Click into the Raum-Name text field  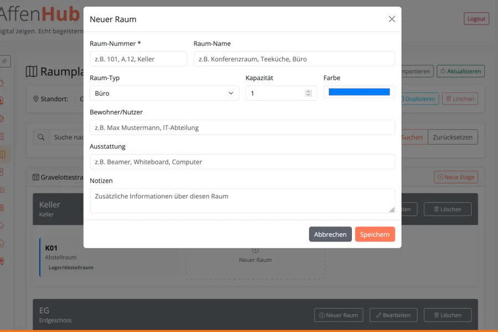pos(294,59)
